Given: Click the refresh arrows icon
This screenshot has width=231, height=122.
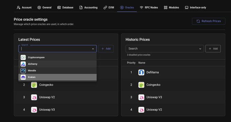Looking at the screenshot, I should pos(198,21).
